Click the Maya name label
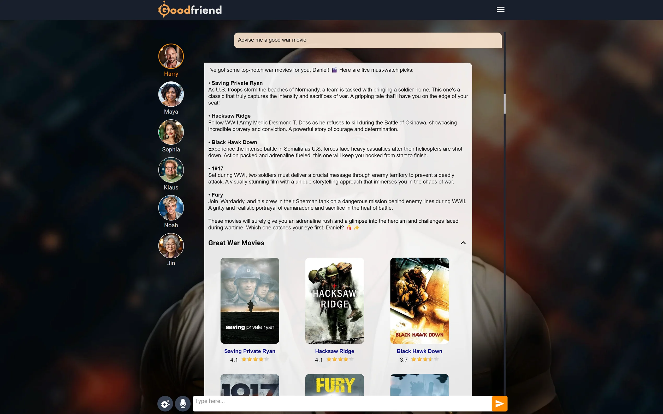663x414 pixels. (171, 112)
